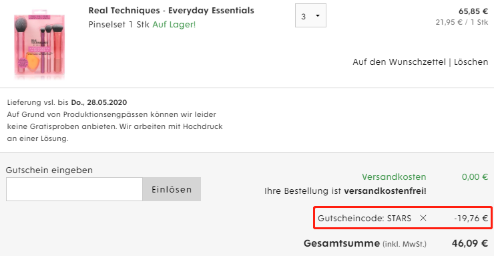Click the Einlösen button

(172, 189)
